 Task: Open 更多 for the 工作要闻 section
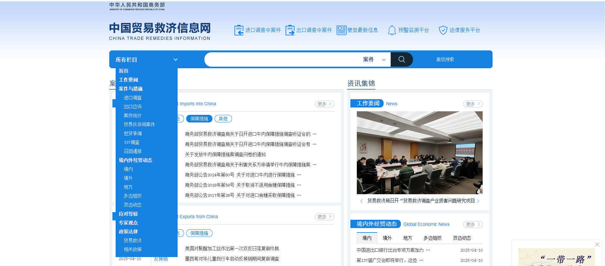pyautogui.click(x=473, y=104)
